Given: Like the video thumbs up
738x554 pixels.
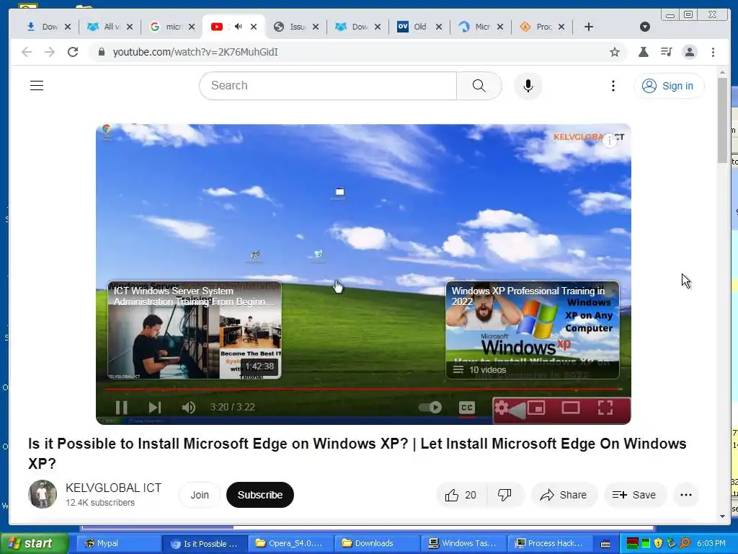Looking at the screenshot, I should 461,495.
